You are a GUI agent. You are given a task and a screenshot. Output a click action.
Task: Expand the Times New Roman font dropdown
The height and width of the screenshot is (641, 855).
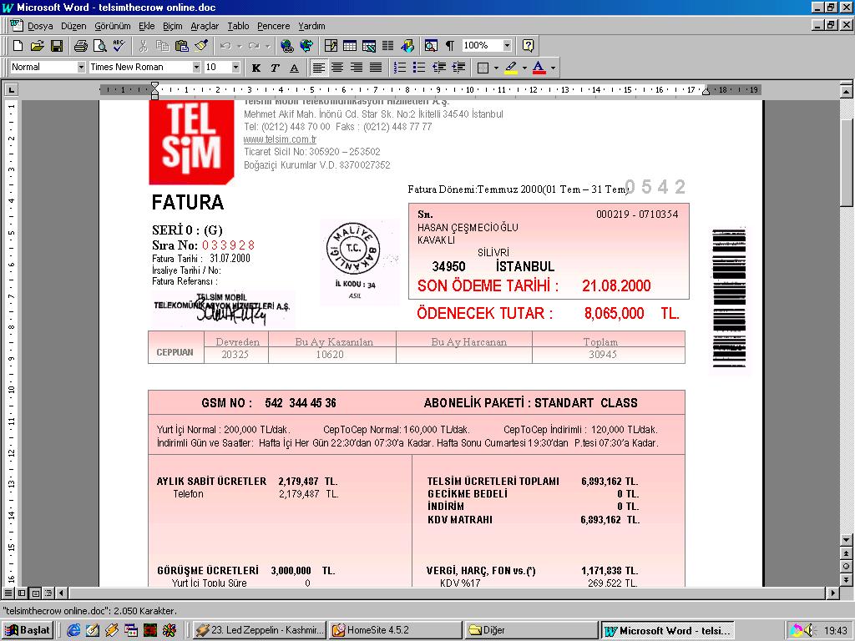pyautogui.click(x=196, y=68)
